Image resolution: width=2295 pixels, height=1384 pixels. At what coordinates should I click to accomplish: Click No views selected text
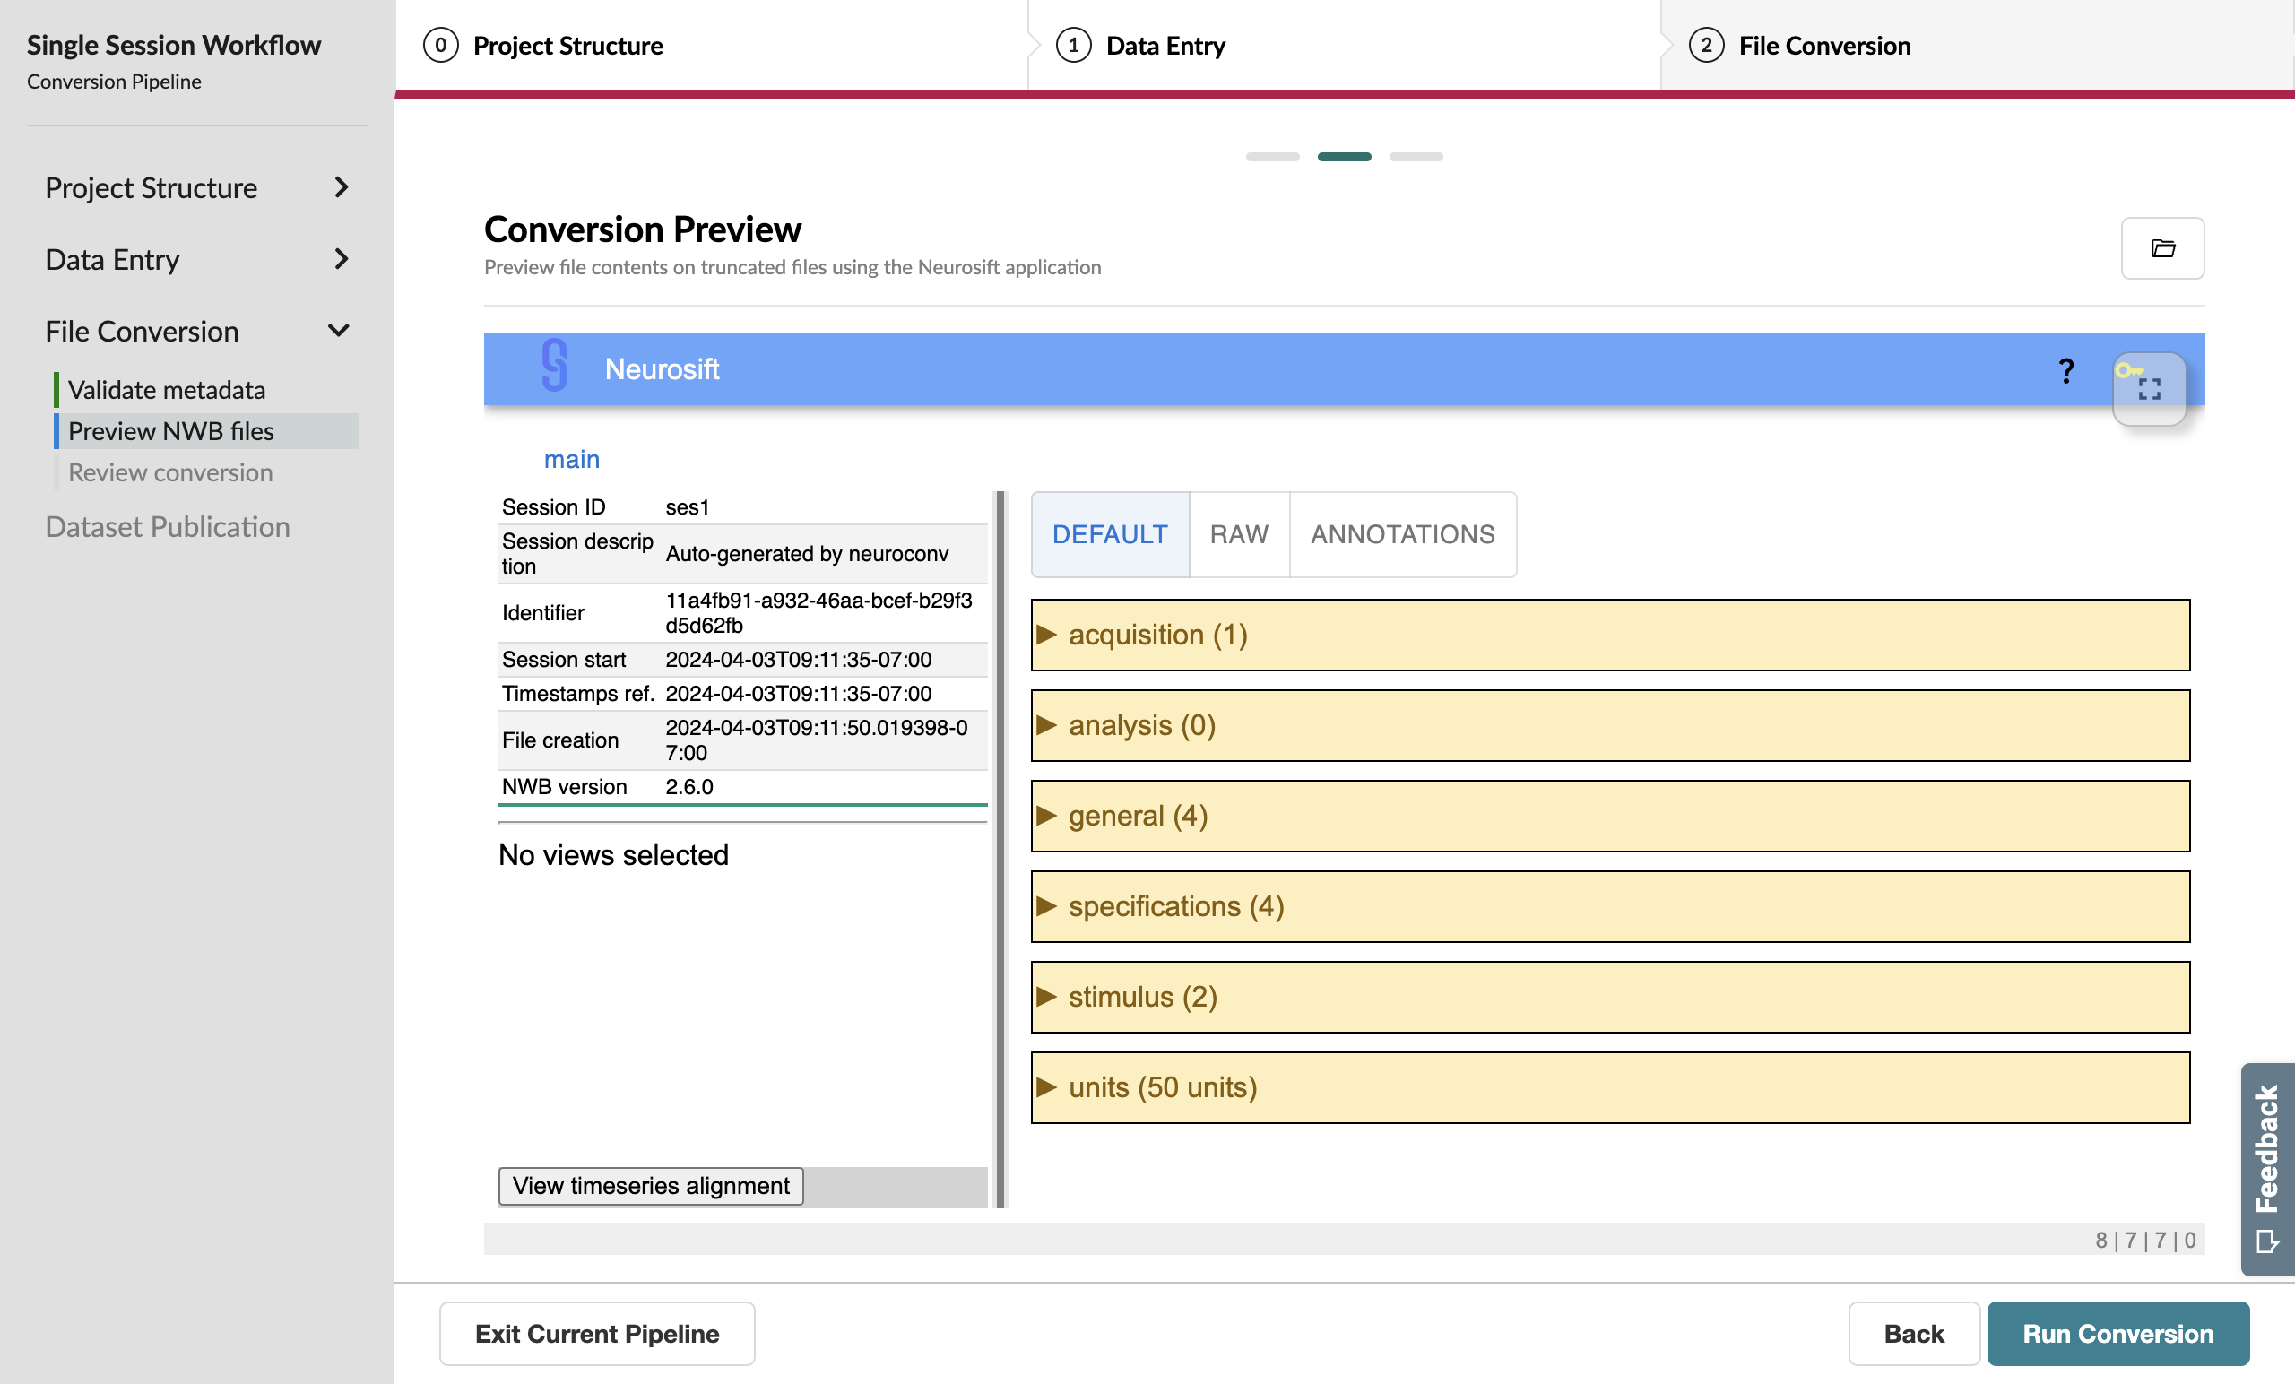click(x=613, y=854)
